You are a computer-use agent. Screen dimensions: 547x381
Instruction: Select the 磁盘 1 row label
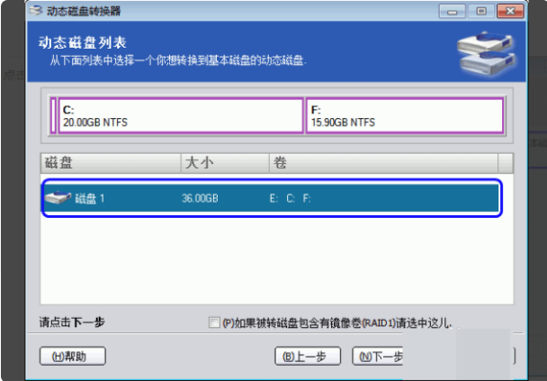[90, 198]
